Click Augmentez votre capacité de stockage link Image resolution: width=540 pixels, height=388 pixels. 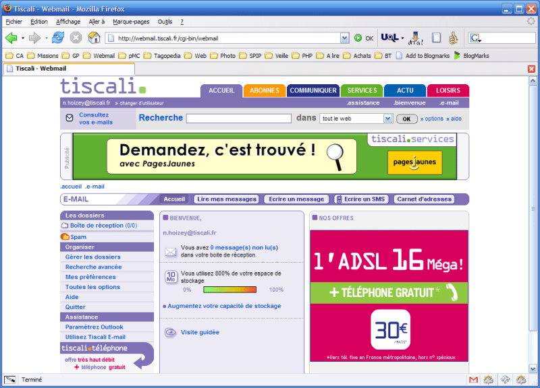[224, 306]
